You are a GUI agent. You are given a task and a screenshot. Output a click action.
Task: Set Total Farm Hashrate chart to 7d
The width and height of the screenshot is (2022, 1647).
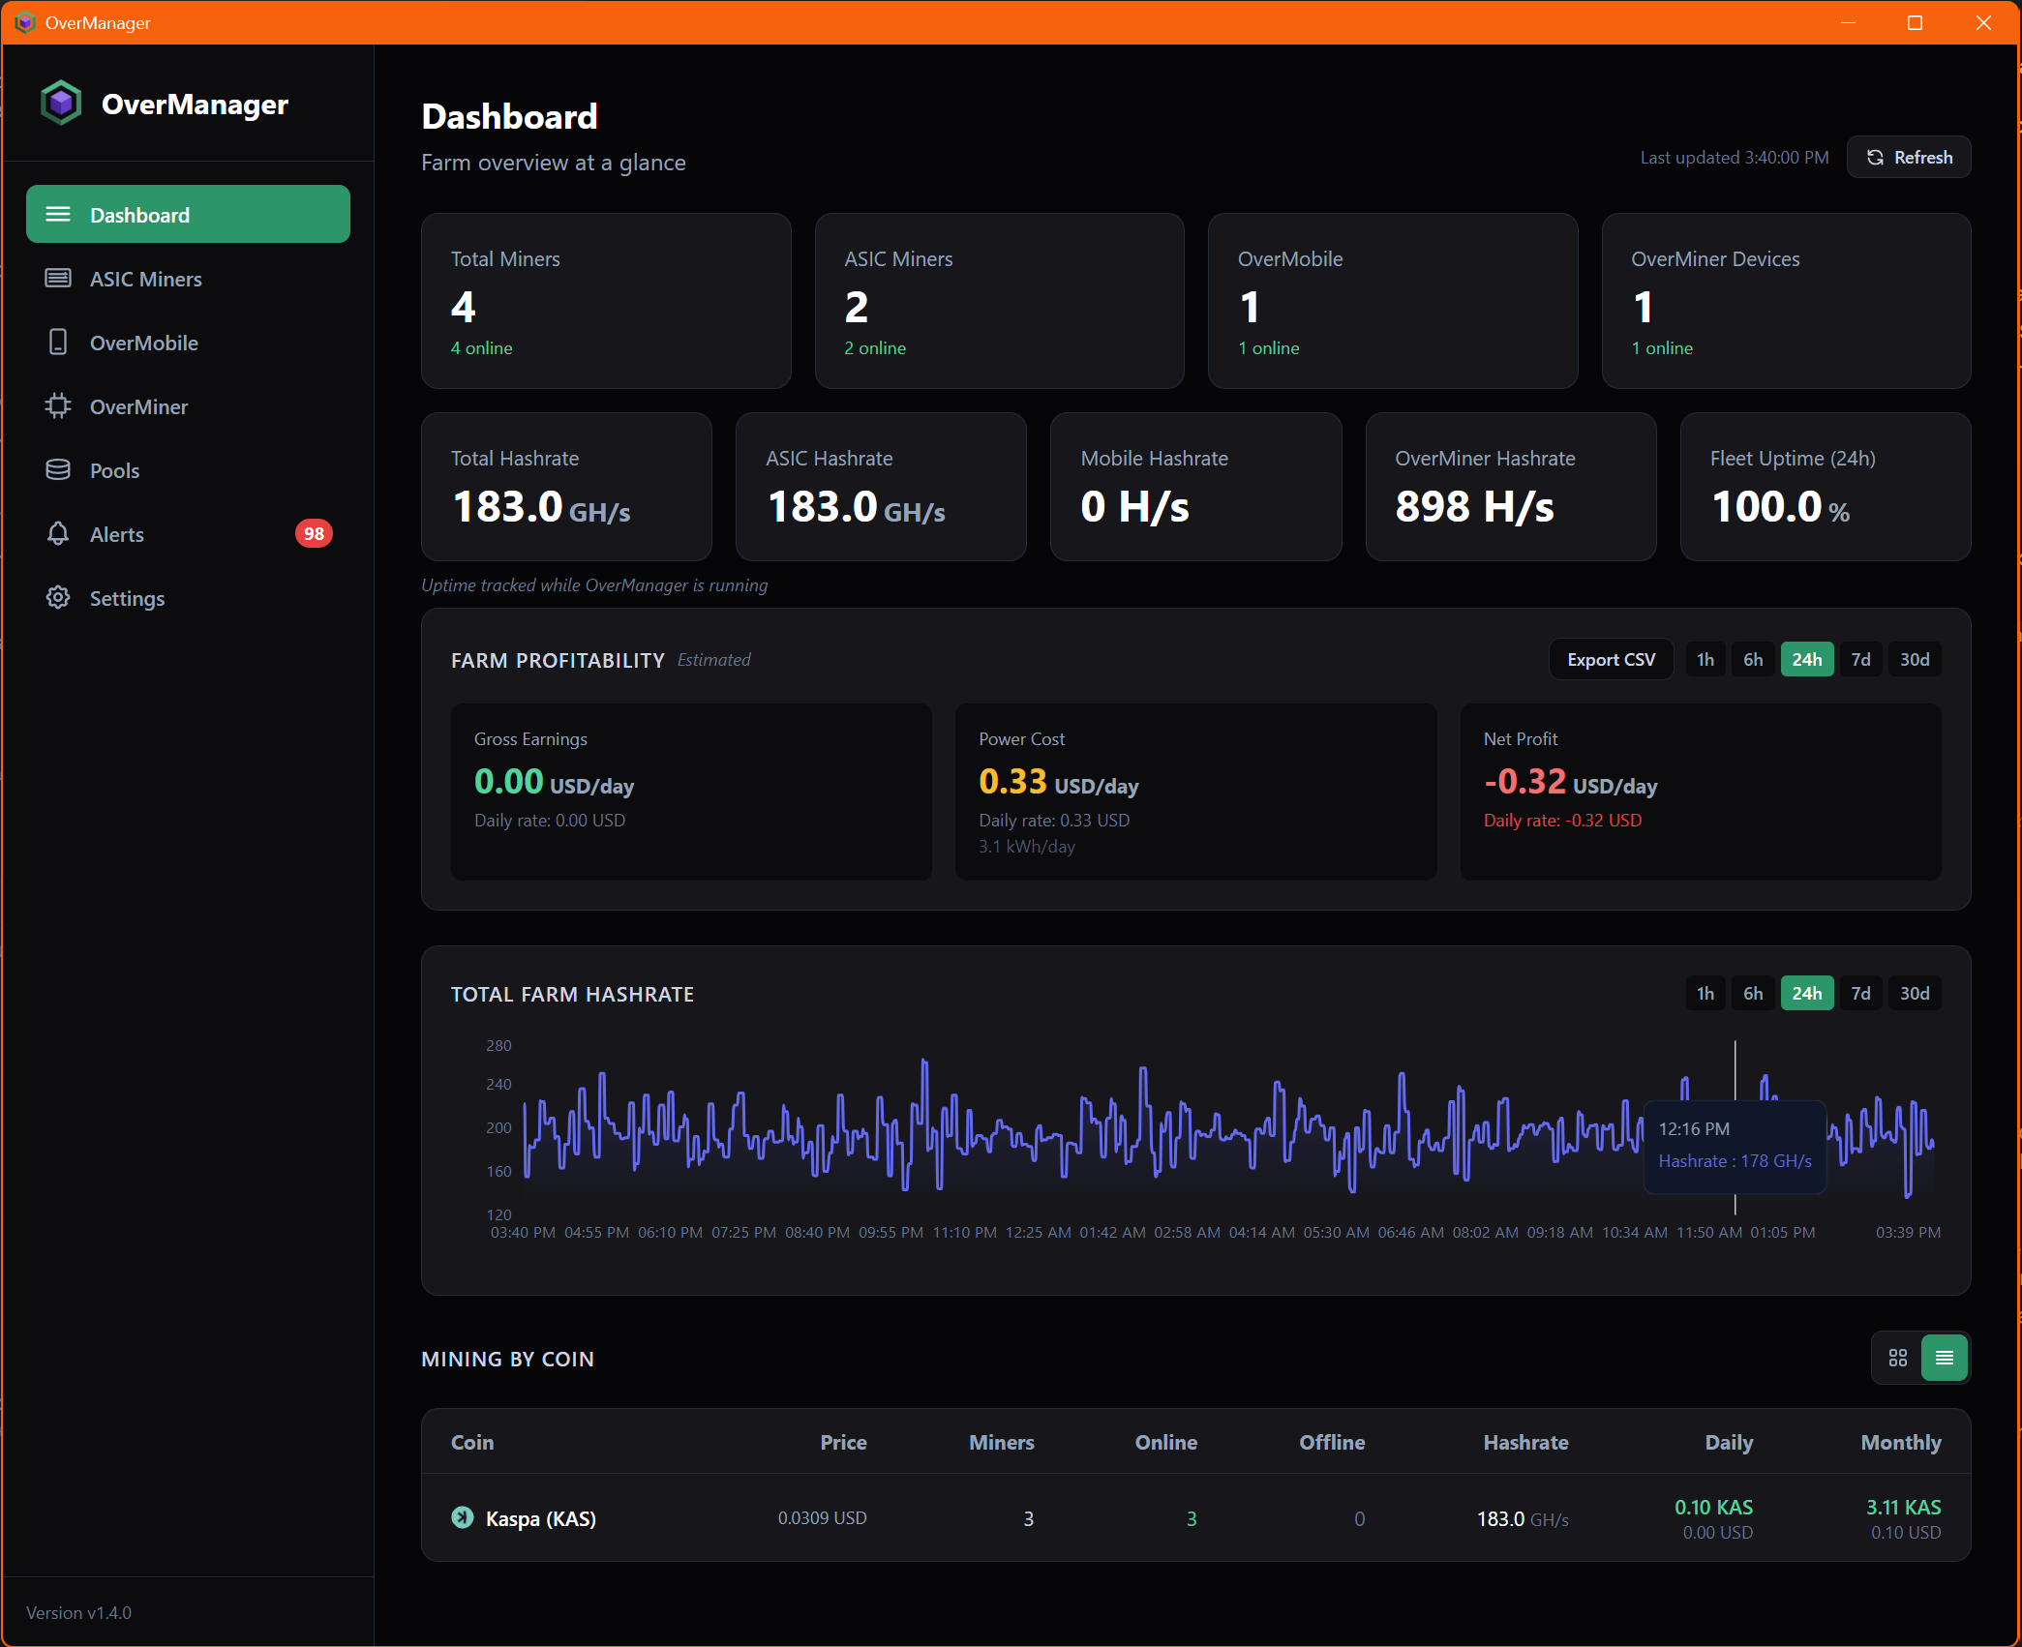(x=1860, y=993)
